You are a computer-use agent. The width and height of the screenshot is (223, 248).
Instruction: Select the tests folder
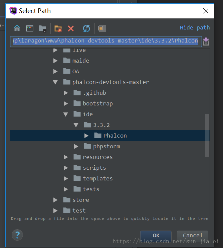point(86,189)
